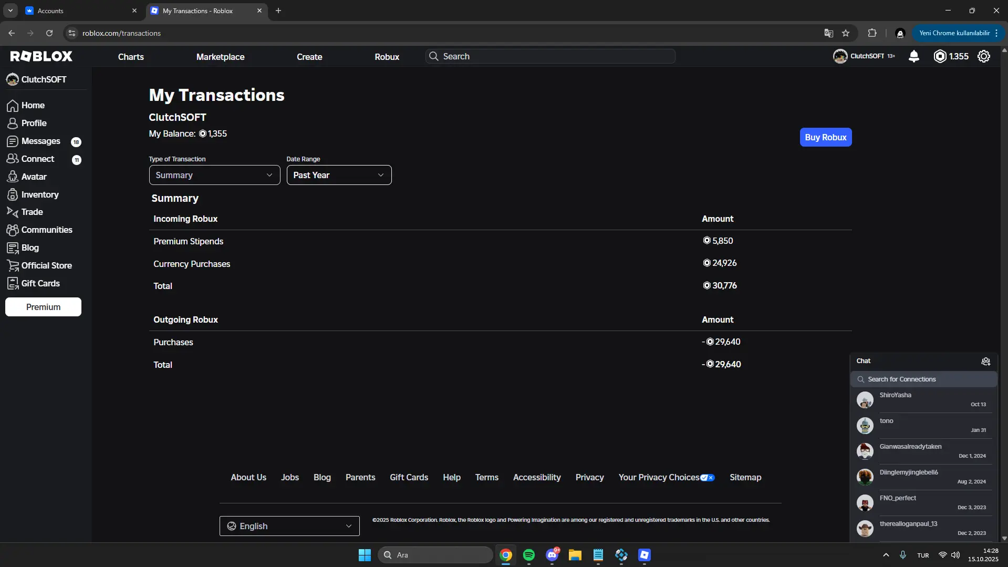Image resolution: width=1008 pixels, height=567 pixels.
Task: Toggle Your Privacy Choices link
Action: pos(666,477)
